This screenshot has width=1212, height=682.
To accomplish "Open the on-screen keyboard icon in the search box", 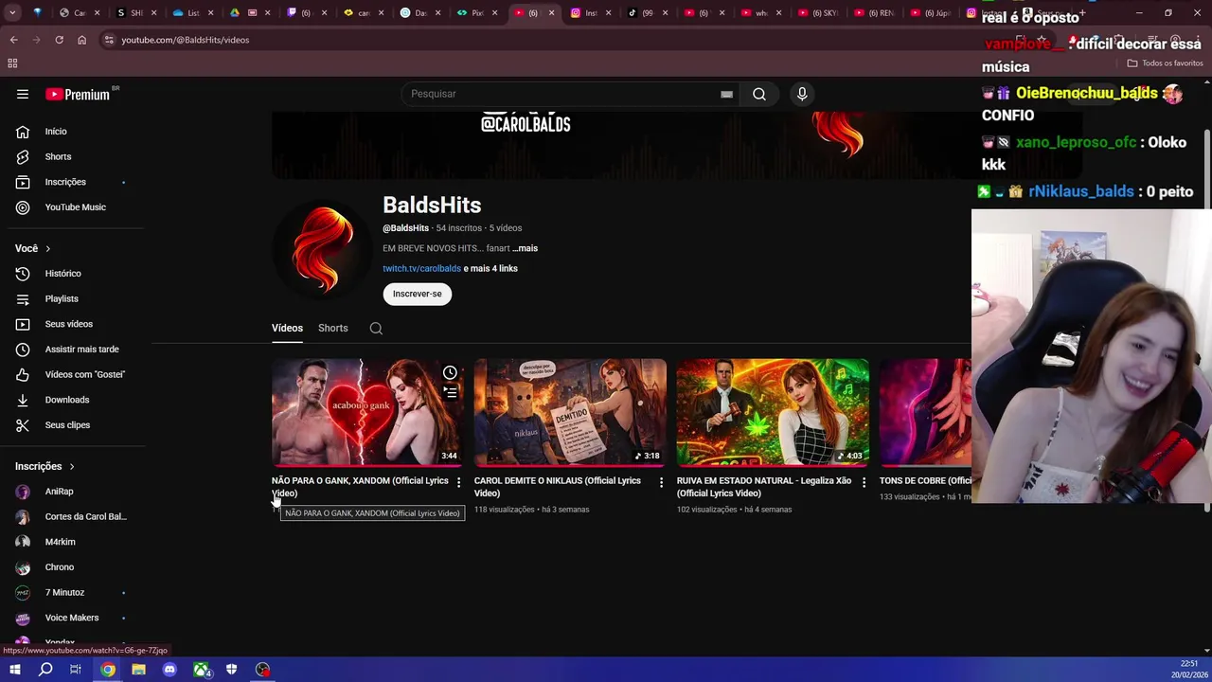I will point(726,94).
